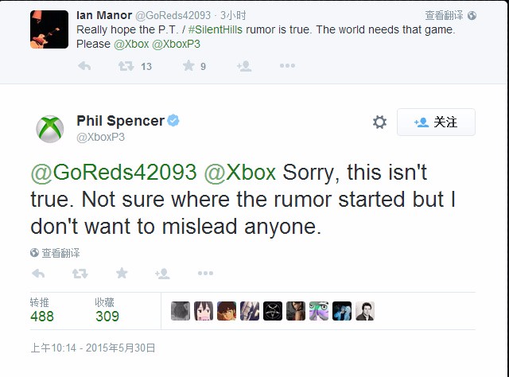This screenshot has width=509, height=377.
Task: Open @GoReds42093 mention in Phil's reply
Action: pyautogui.click(x=113, y=173)
